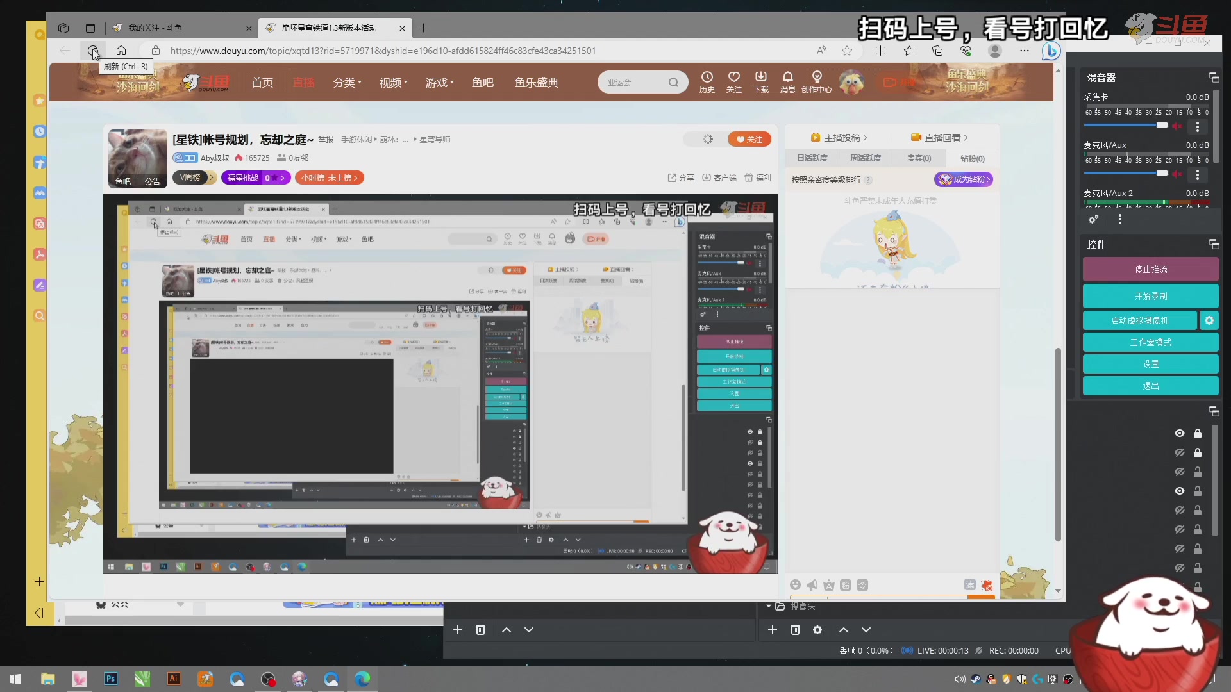1231x692 pixels.
Task: Open 主播投稿 section
Action: [839, 138]
